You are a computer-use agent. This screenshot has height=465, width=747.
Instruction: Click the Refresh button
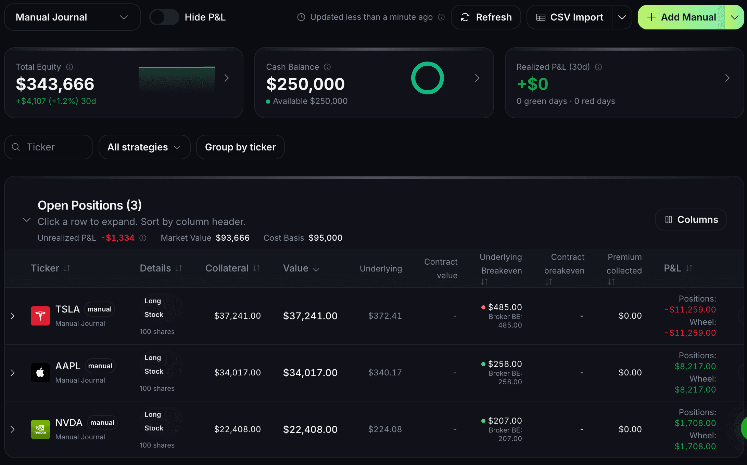point(486,17)
